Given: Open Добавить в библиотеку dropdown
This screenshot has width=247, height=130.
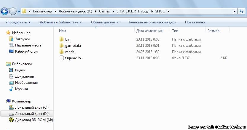Looking at the screenshot, I should click(61, 22).
